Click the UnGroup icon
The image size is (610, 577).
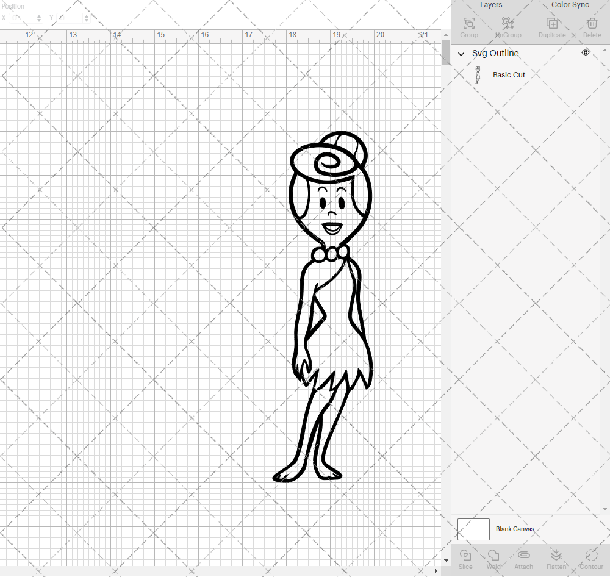point(508,23)
